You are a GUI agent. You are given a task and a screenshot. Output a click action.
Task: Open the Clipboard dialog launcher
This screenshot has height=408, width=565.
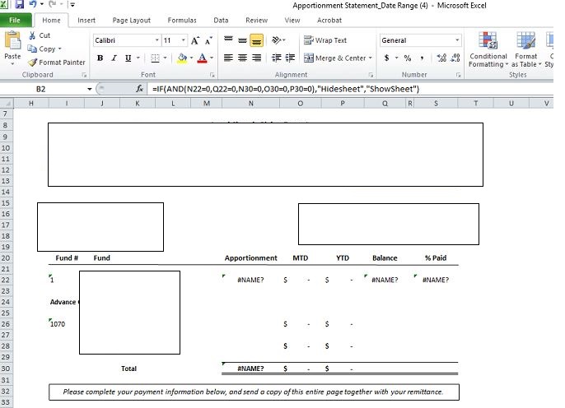pos(84,75)
